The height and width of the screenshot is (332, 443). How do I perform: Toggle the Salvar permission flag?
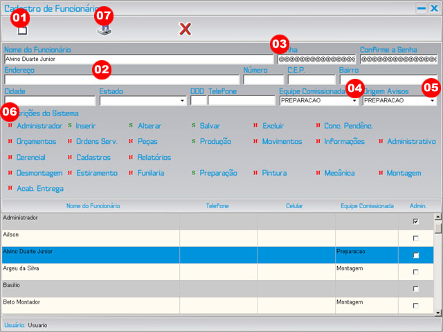click(x=194, y=126)
